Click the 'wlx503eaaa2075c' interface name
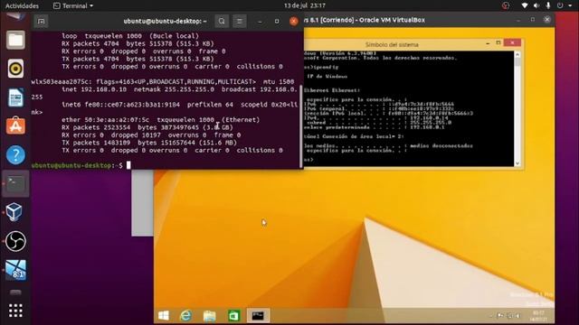 60,82
